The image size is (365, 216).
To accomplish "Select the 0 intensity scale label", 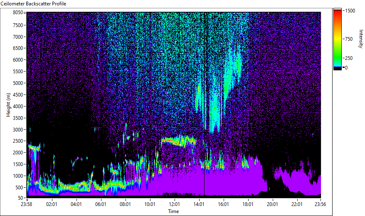I will tap(346, 68).
